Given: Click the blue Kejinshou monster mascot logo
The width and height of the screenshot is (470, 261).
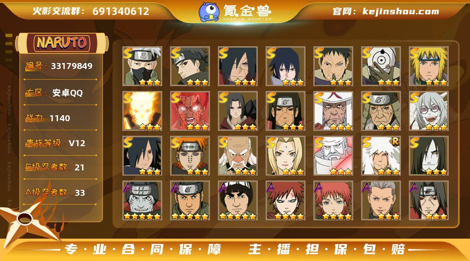Looking at the screenshot, I should [209, 12].
